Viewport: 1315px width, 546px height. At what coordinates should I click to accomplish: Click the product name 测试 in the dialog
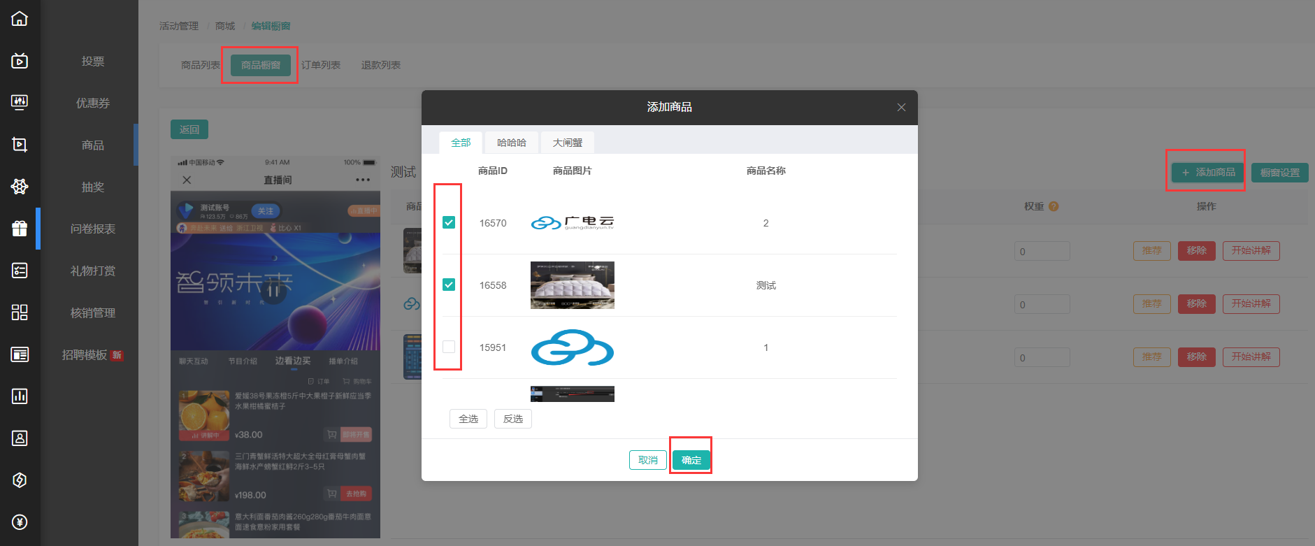coord(766,285)
